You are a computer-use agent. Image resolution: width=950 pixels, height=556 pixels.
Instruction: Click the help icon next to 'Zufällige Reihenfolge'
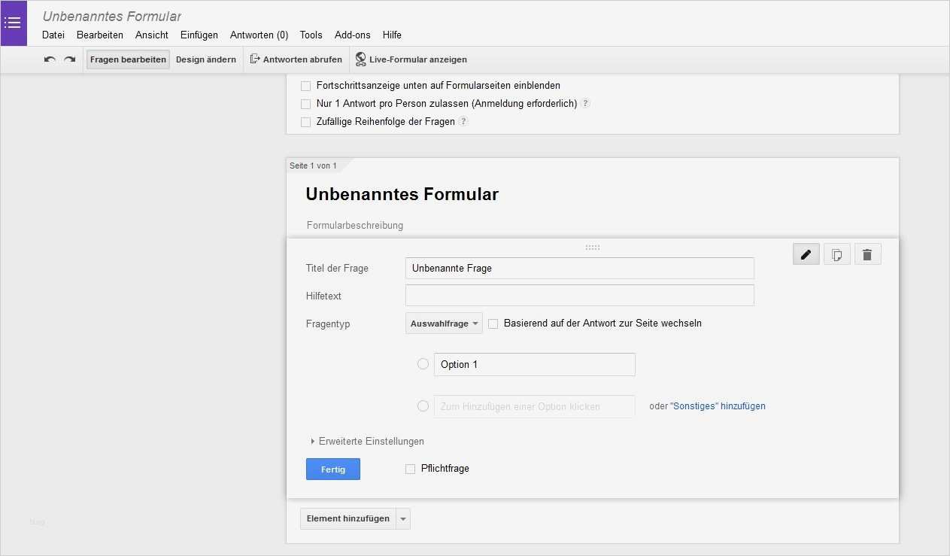[463, 122]
